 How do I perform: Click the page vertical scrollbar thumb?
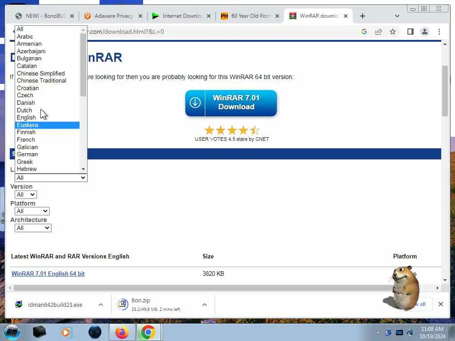tap(445, 91)
